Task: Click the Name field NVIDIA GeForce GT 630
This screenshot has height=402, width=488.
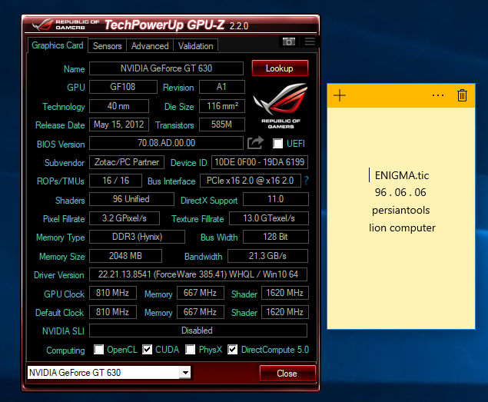Action: pos(166,68)
